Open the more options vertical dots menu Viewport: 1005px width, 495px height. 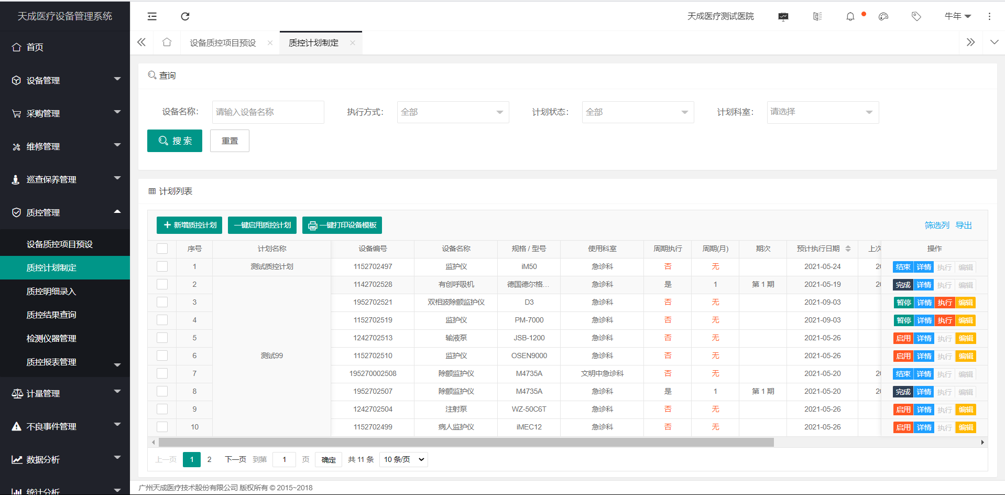tap(989, 17)
